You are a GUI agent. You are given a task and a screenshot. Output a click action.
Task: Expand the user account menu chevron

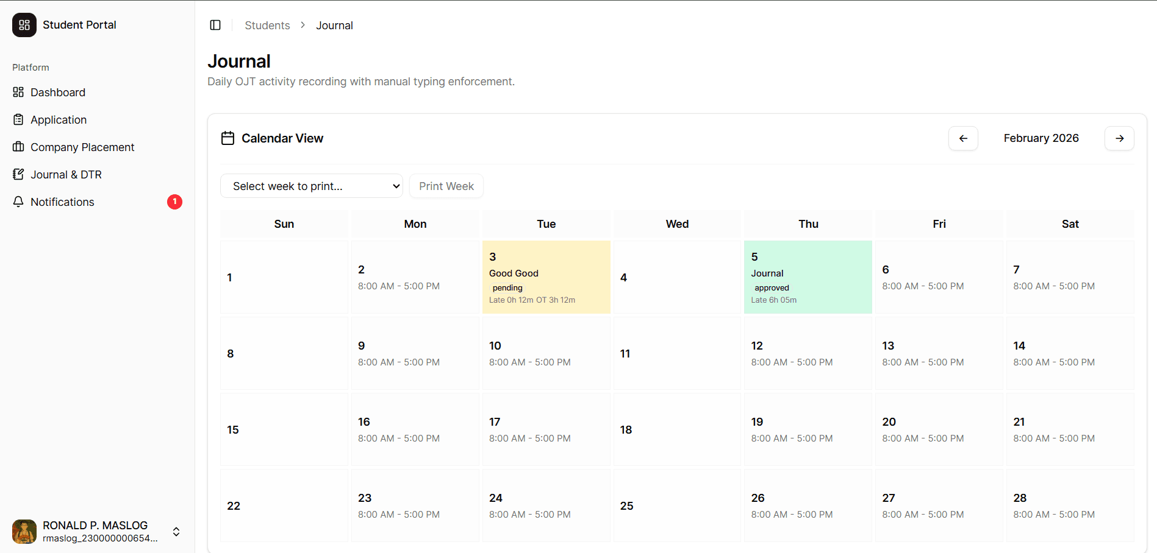(x=176, y=532)
